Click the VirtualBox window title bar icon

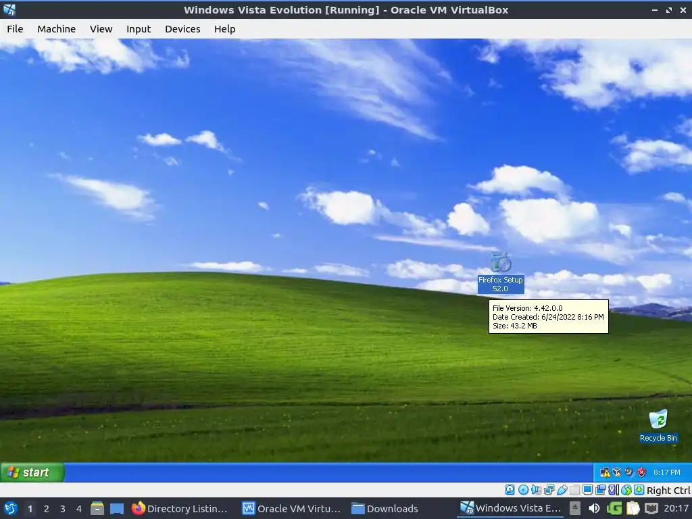[x=9, y=9]
